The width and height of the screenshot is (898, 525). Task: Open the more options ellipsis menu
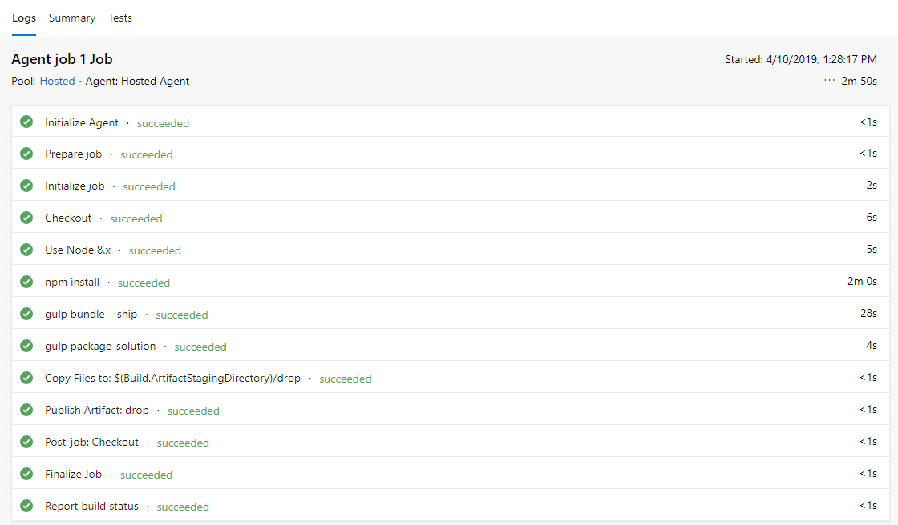pos(829,81)
